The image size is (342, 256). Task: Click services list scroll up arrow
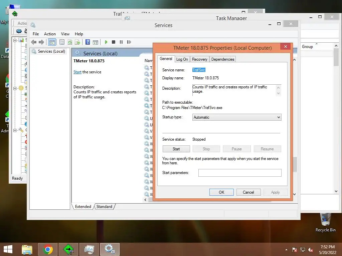coord(295,60)
